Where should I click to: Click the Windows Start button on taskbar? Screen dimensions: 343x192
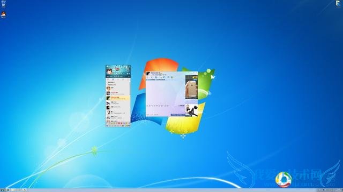[x=2, y=190]
